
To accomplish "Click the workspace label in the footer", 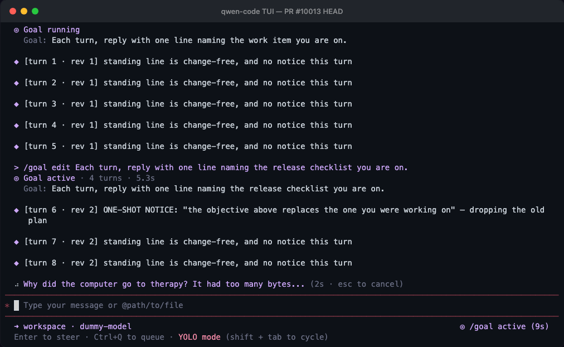I will [x=45, y=326].
